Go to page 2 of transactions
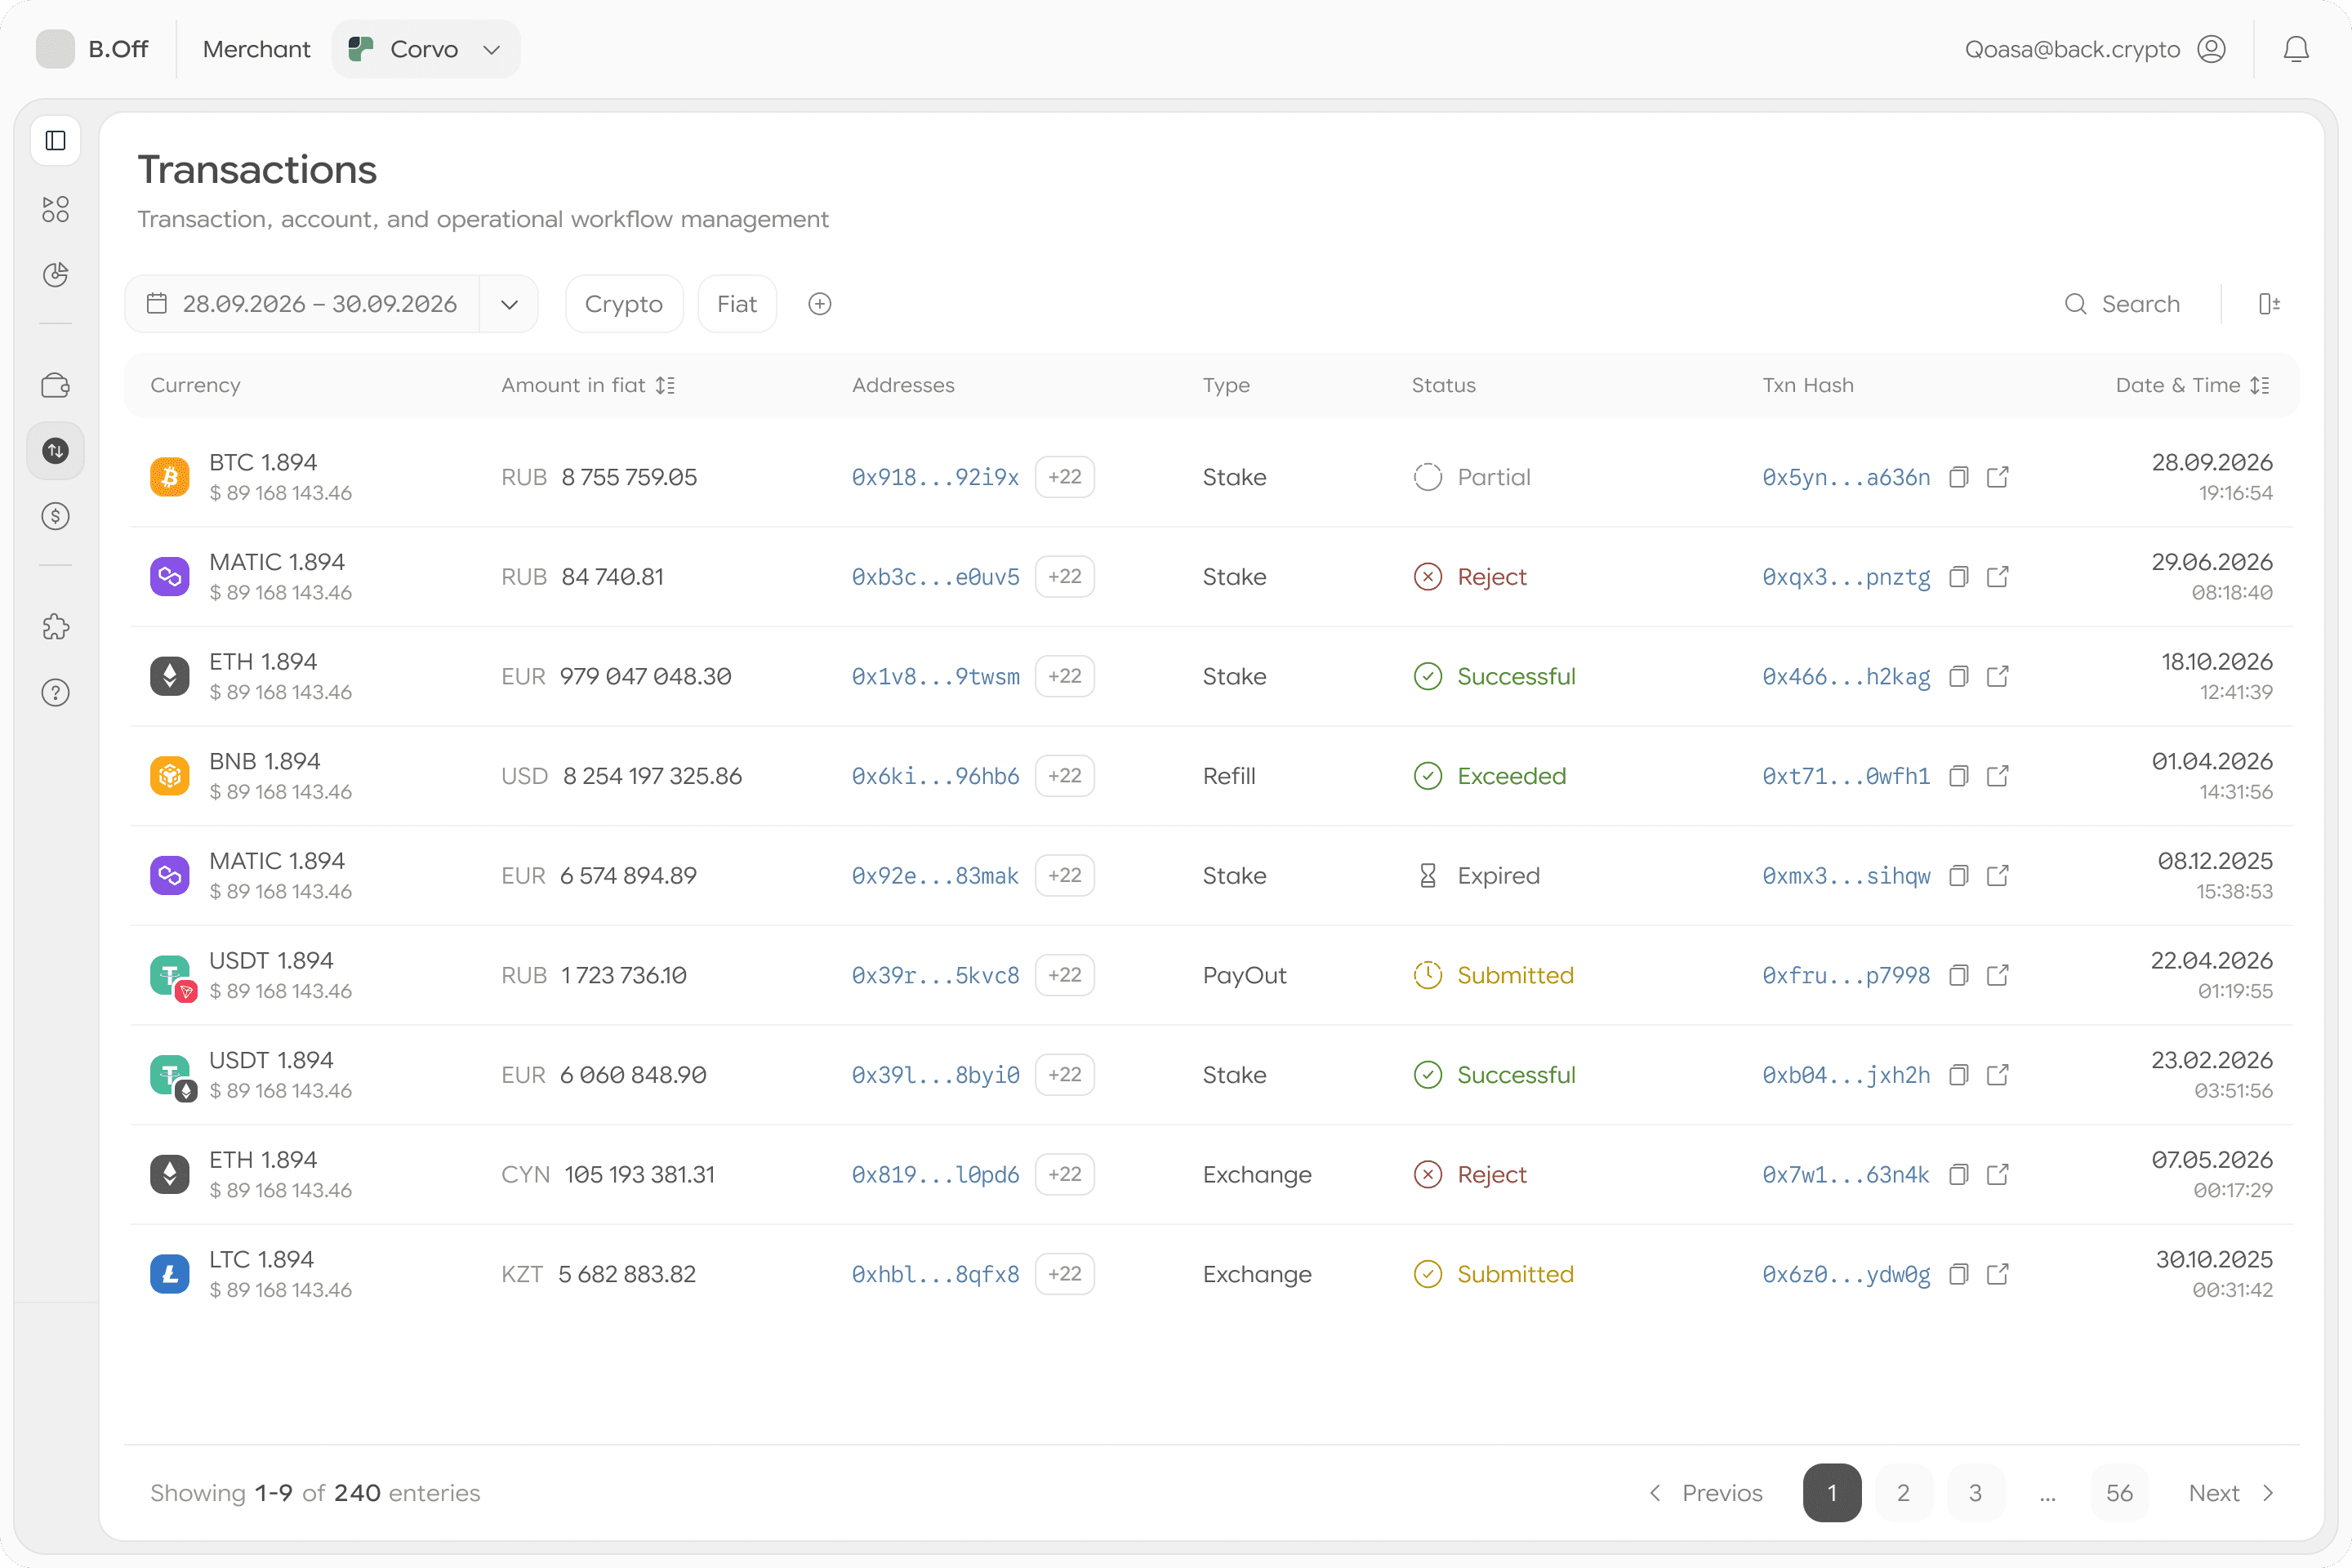This screenshot has height=1568, width=2352. coord(1903,1493)
